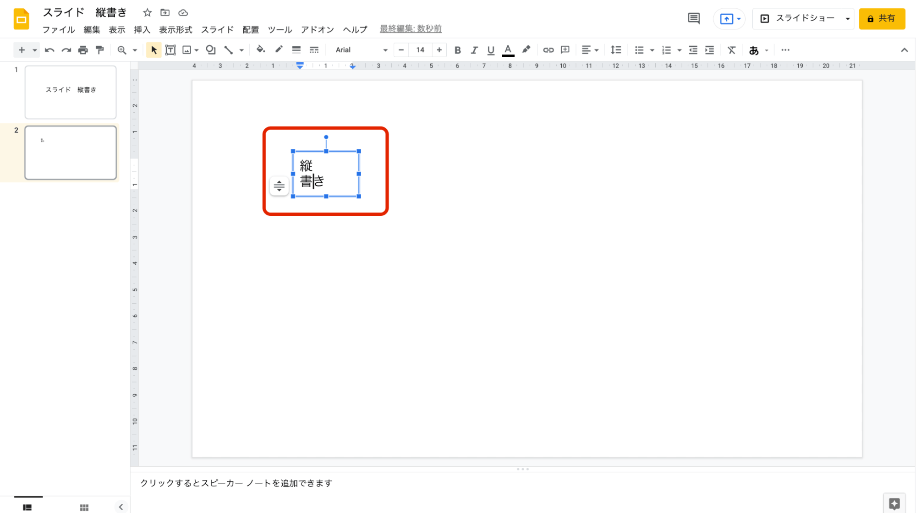The image size is (916, 513).
Task: Open the 表示形式 menu
Action: 176,30
